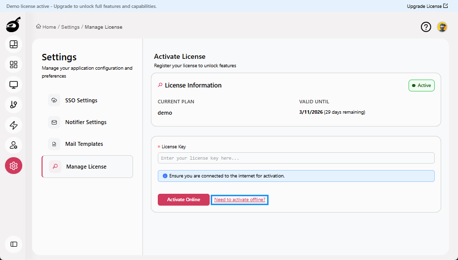This screenshot has width=458, height=260.
Task: Focus the License Key input field
Action: 296,158
